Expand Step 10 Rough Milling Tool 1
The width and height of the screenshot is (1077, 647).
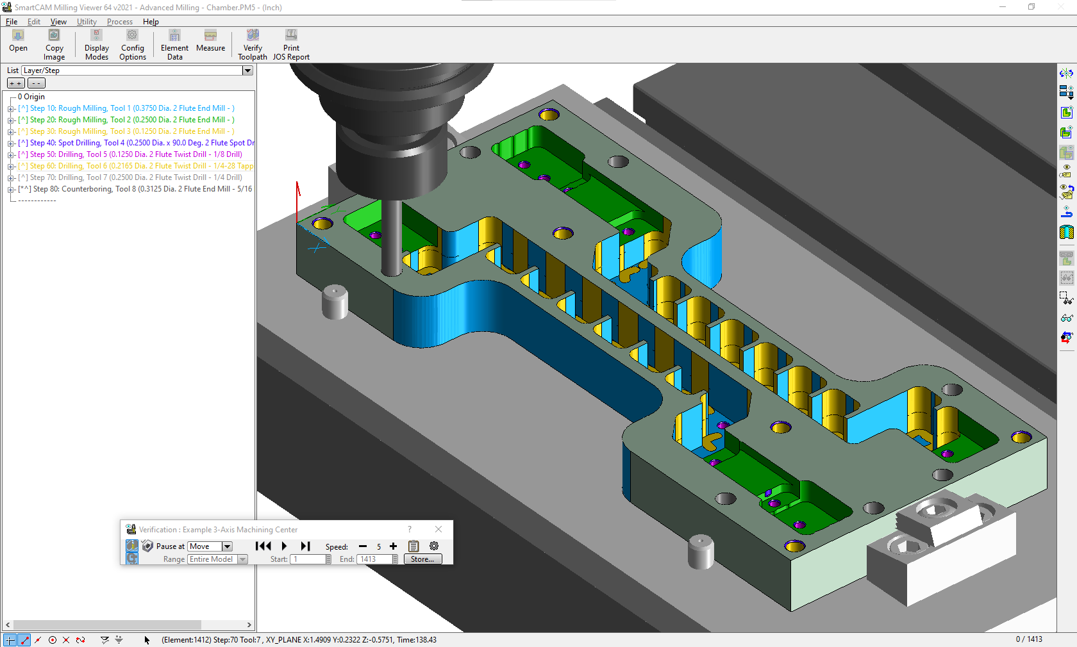(11, 109)
